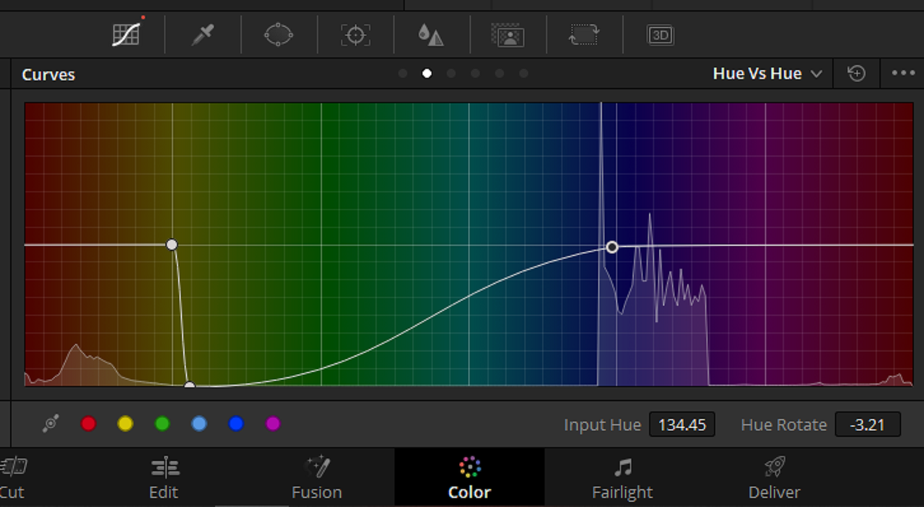Switch to the first curve mode dot
The width and height of the screenshot is (924, 507).
point(403,74)
